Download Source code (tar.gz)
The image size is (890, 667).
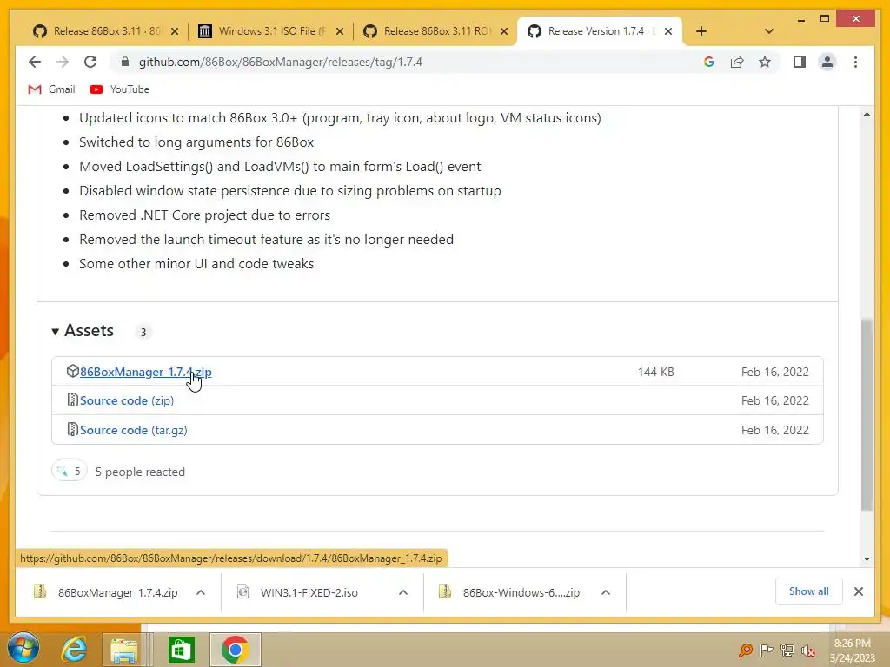pos(133,430)
